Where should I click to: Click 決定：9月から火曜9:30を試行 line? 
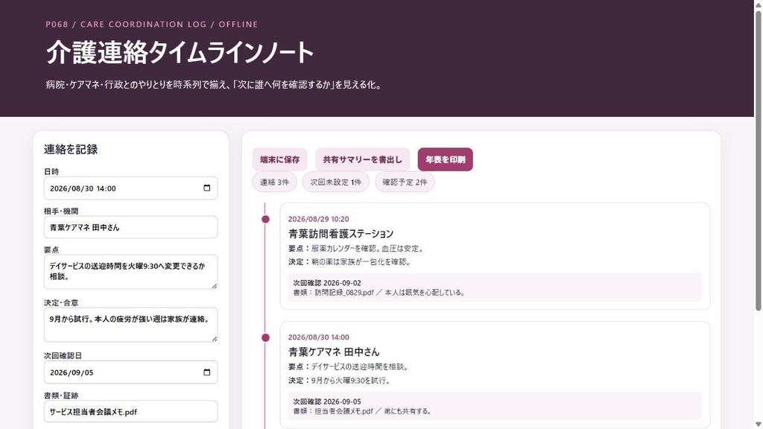point(340,381)
